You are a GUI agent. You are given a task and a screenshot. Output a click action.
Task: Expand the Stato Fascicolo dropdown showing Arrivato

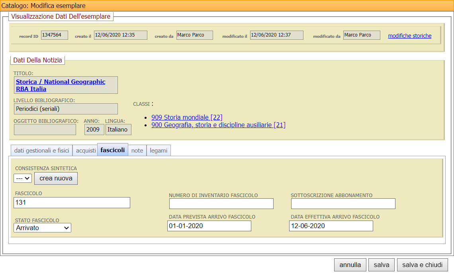click(42, 228)
